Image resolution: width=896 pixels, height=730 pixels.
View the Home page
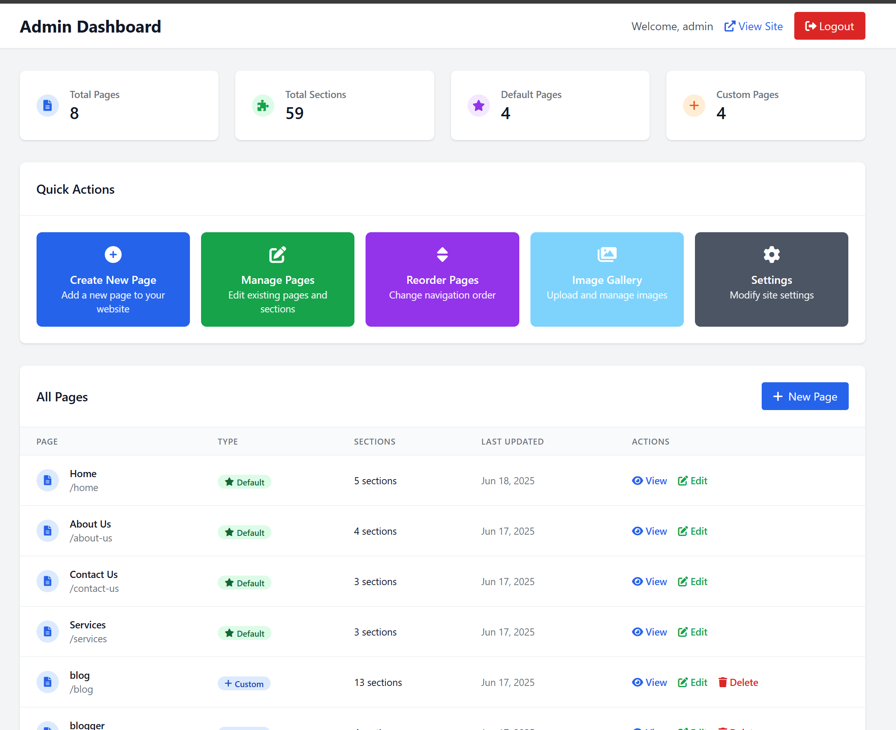click(x=649, y=481)
